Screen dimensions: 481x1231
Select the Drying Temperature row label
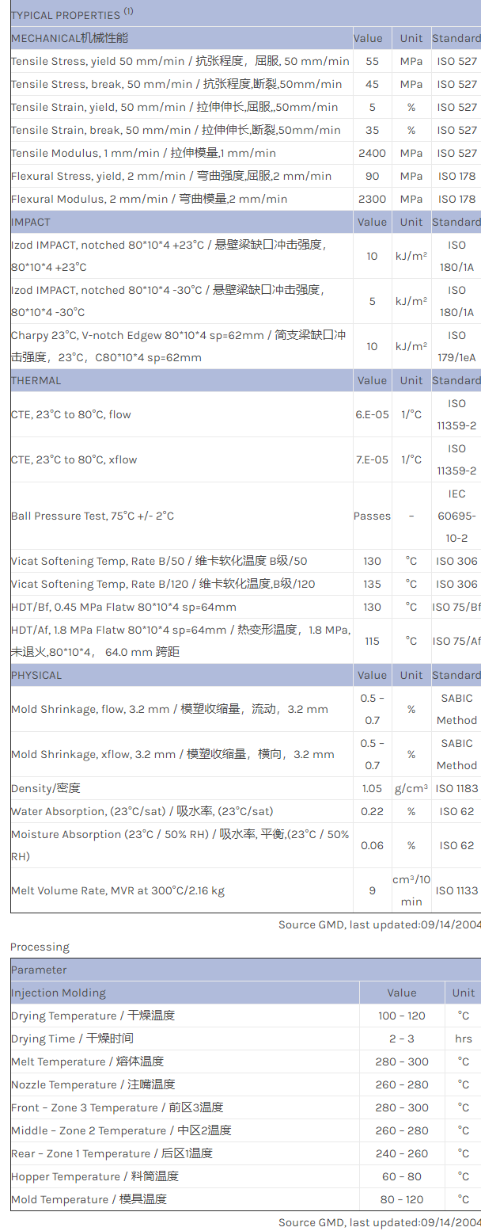coord(93,1016)
